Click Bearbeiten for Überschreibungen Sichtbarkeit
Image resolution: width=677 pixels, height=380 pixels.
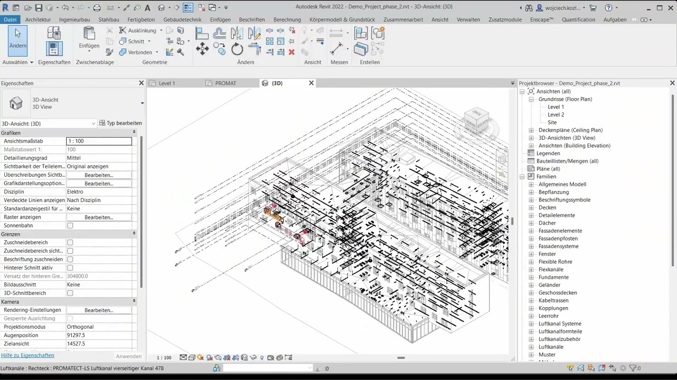pyautogui.click(x=99, y=175)
